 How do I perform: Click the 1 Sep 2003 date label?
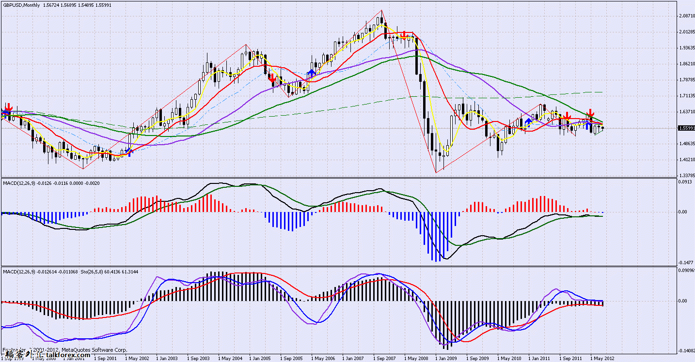(199, 359)
